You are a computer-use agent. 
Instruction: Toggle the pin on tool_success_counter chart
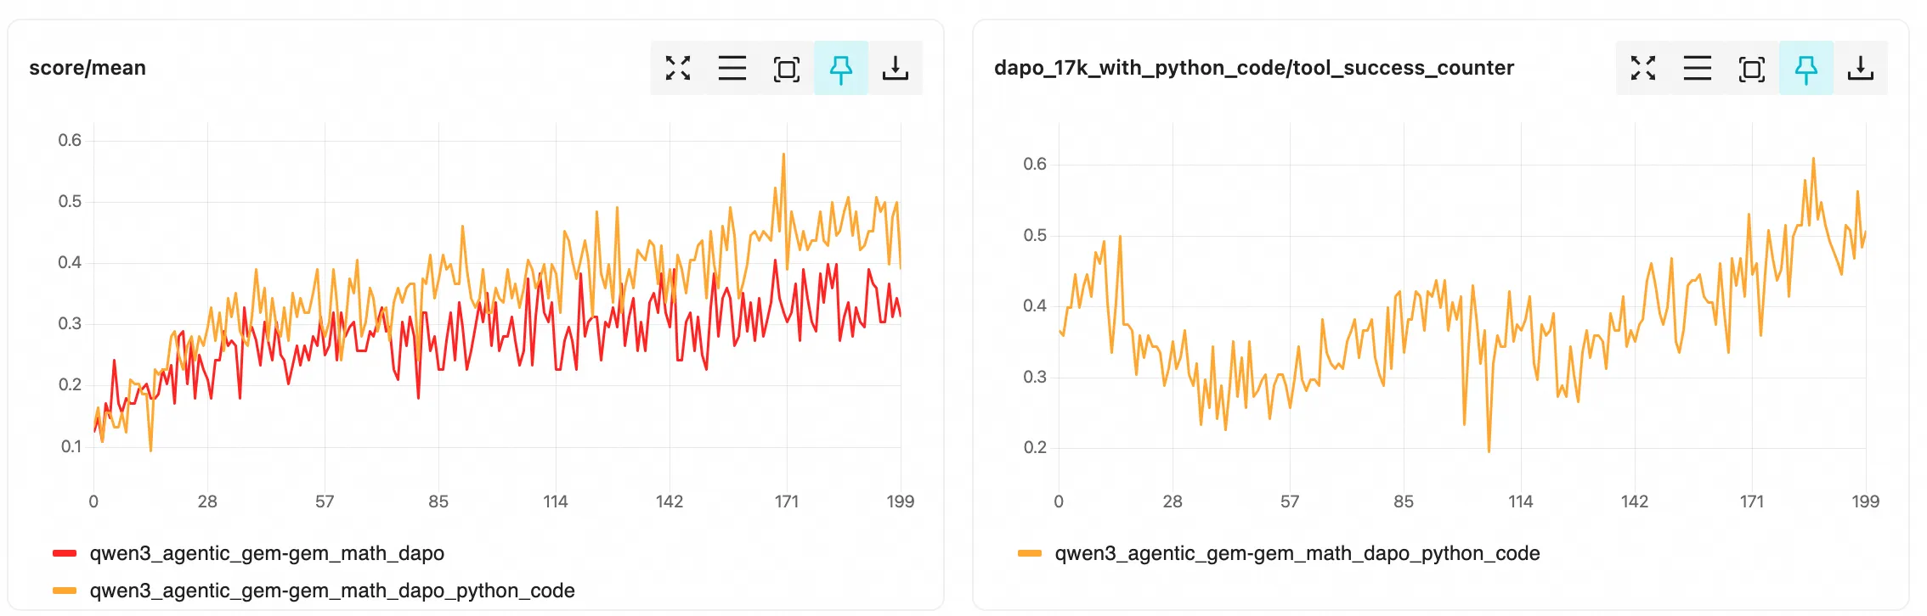pyautogui.click(x=1806, y=68)
